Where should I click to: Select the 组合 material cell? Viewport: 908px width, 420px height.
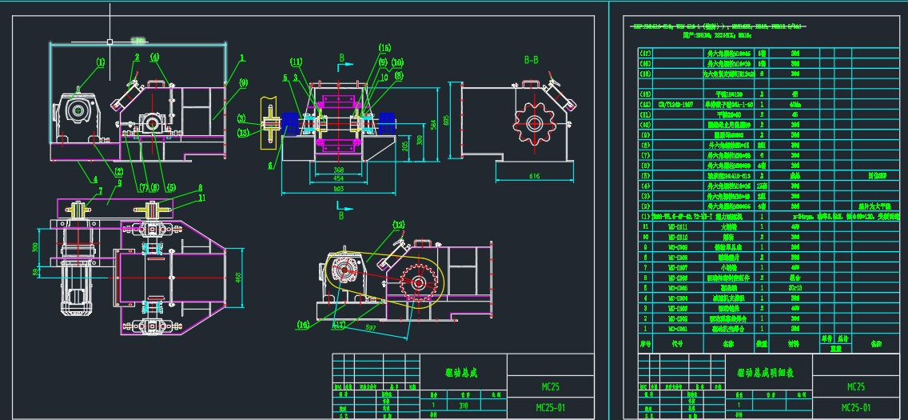[794, 278]
